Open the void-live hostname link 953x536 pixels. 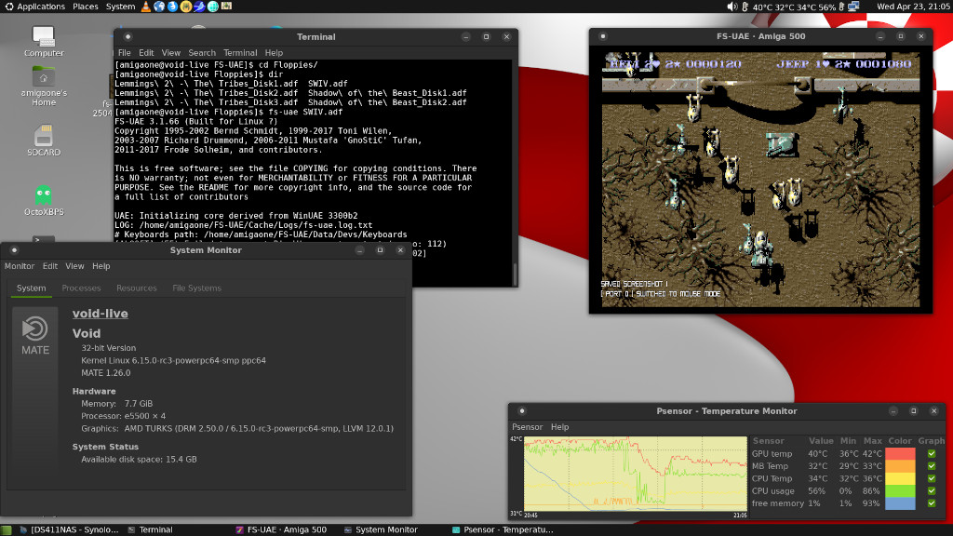[x=101, y=314]
